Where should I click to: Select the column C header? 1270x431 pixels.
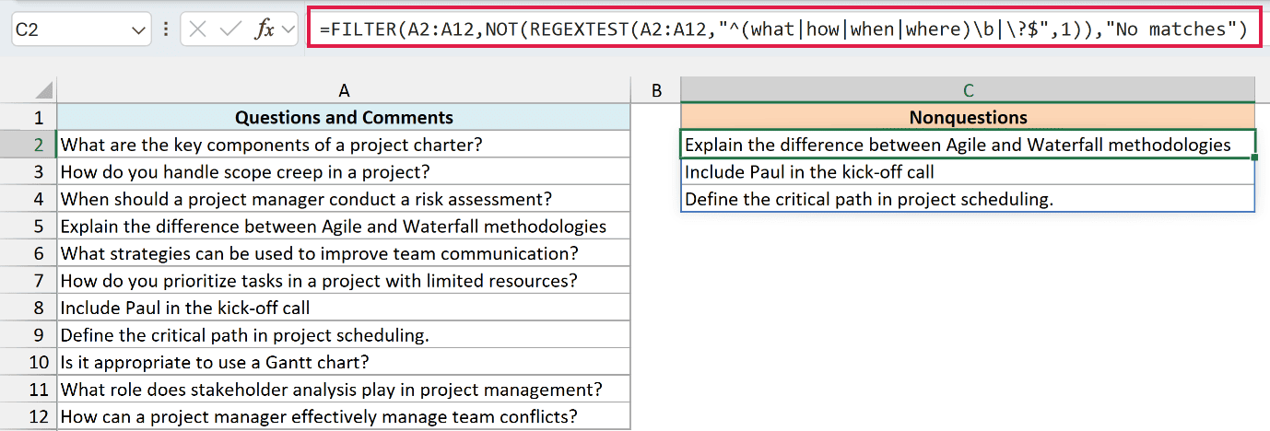pos(968,90)
